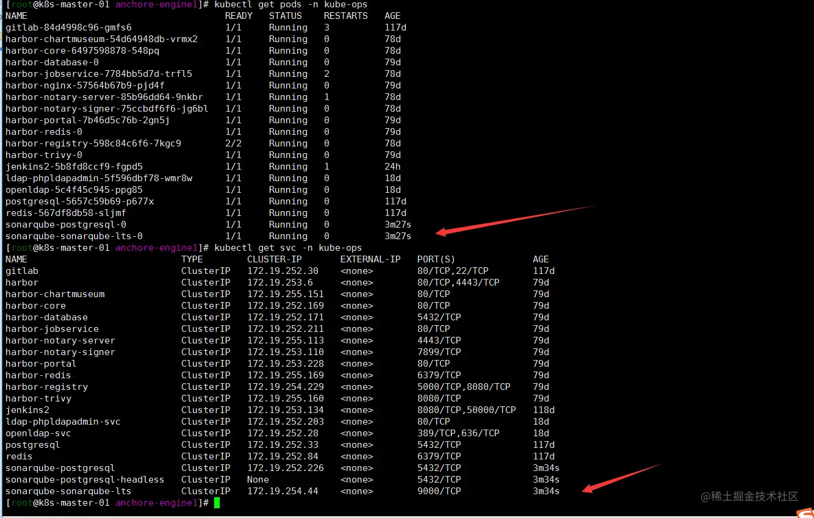Click redis-567df8db58-sljmf pod name
This screenshot has width=814, height=518.
click(x=66, y=213)
